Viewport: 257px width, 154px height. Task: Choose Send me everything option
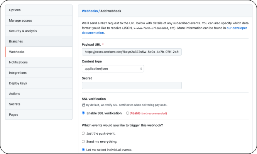click(83, 141)
